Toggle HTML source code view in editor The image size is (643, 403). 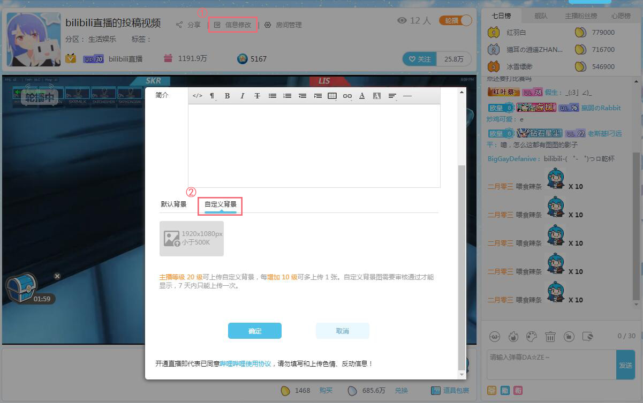(x=197, y=96)
